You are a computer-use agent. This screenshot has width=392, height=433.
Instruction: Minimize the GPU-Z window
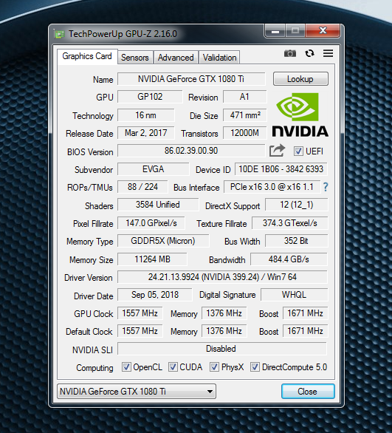(x=275, y=31)
